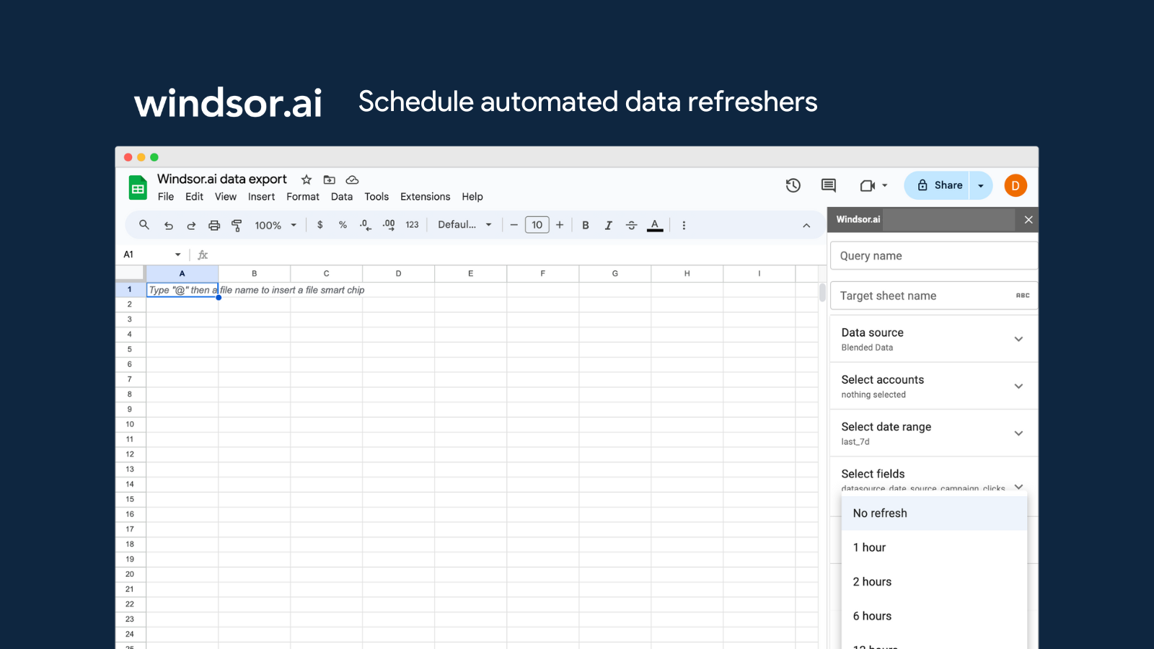1154x649 pixels.
Task: Click the paint format tool icon
Action: [x=237, y=225]
